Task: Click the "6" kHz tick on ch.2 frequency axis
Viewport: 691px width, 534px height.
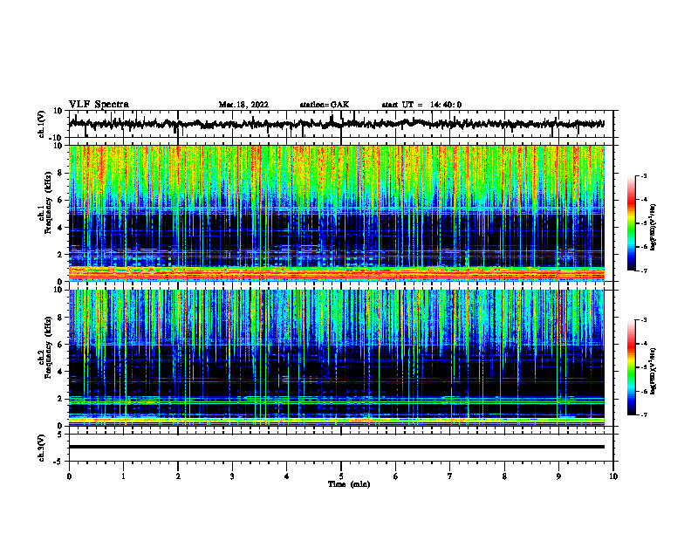Action: pyautogui.click(x=60, y=345)
